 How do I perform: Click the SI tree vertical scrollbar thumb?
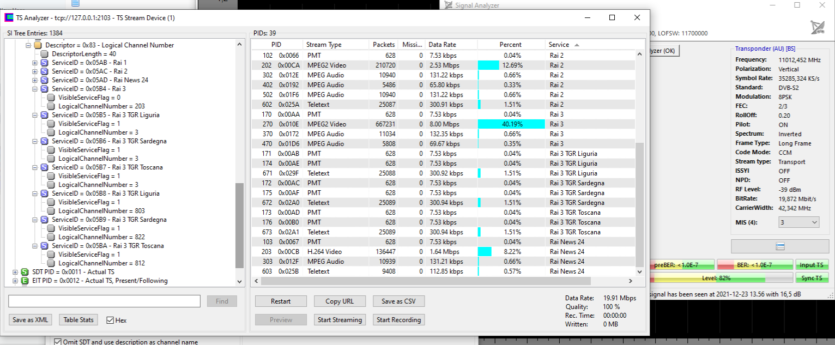coord(239,225)
